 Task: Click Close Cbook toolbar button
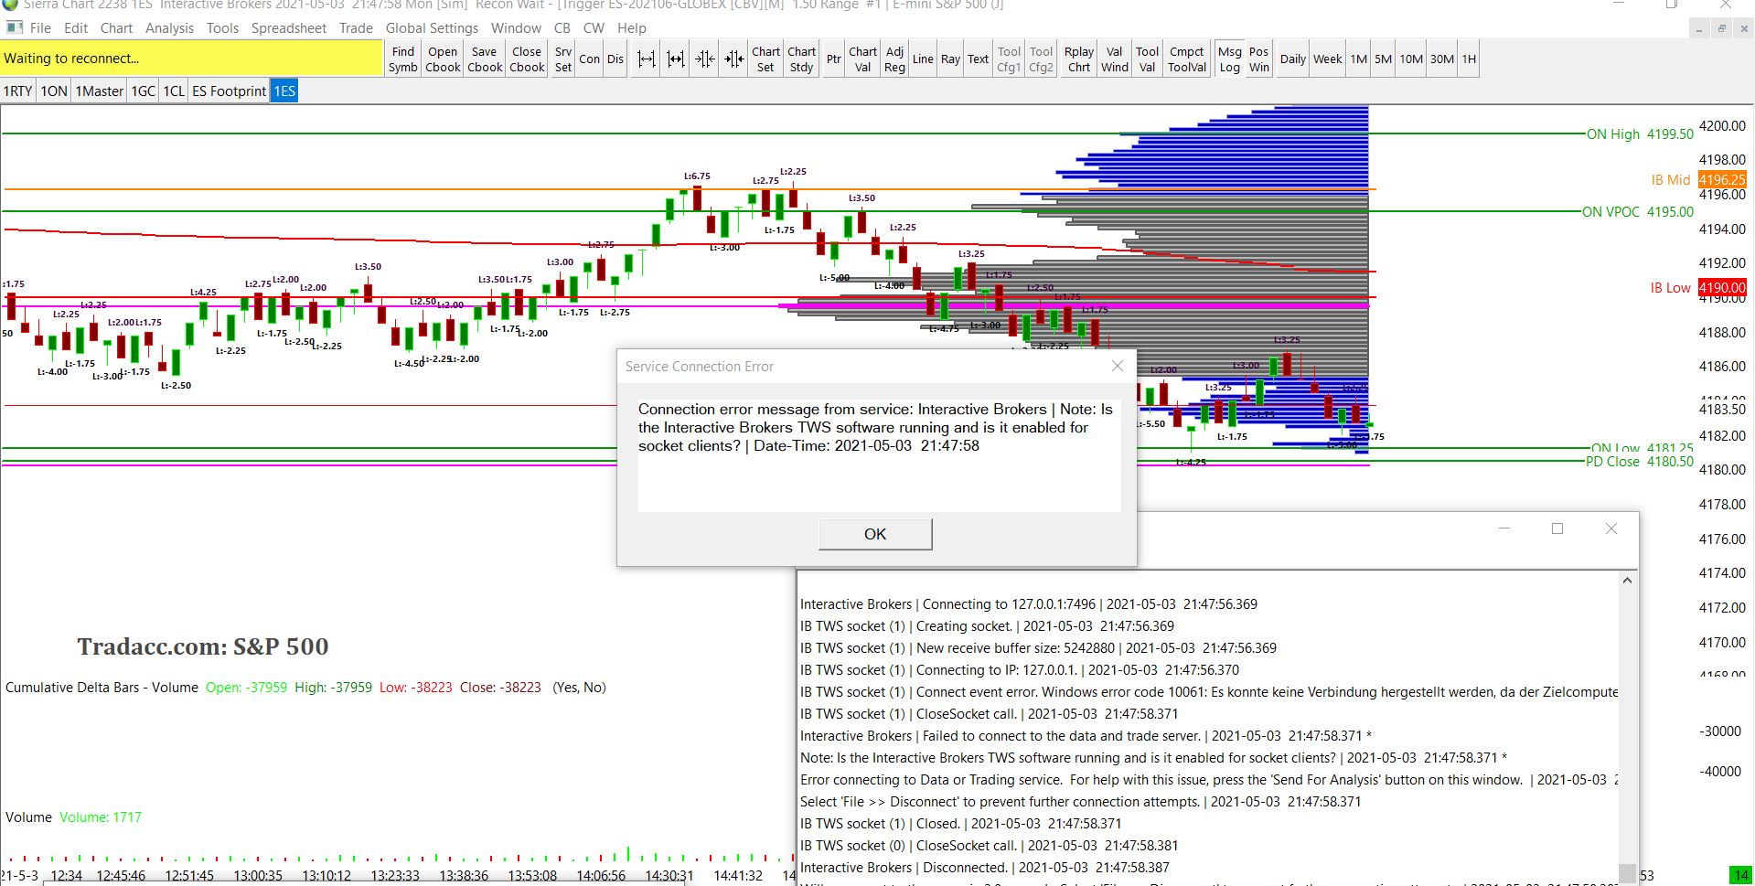point(527,59)
